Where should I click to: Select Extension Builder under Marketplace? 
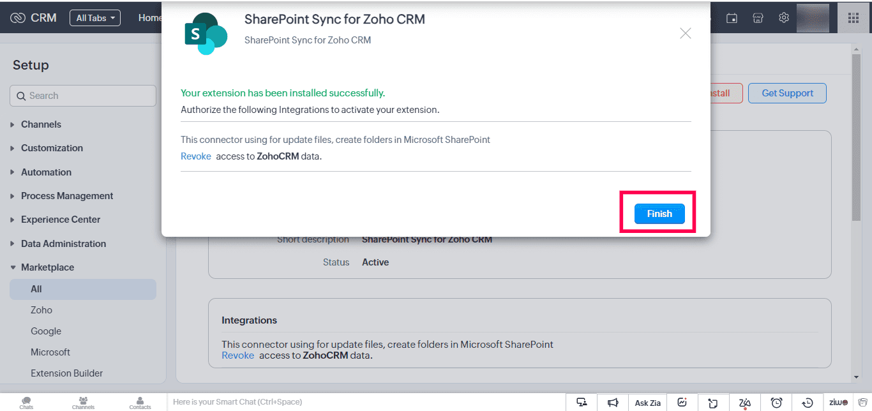pyautogui.click(x=67, y=373)
